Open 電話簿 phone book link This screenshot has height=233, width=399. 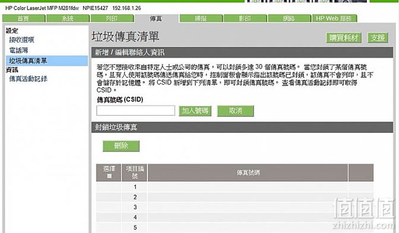[18, 50]
